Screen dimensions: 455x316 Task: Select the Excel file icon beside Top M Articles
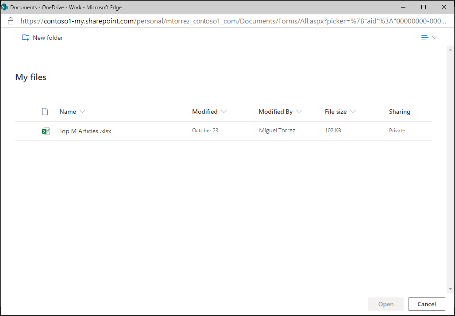pos(46,131)
